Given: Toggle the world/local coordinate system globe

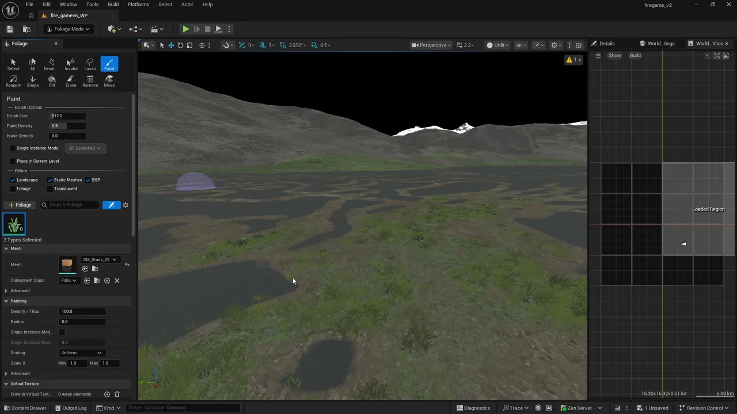Looking at the screenshot, I should click(x=202, y=45).
